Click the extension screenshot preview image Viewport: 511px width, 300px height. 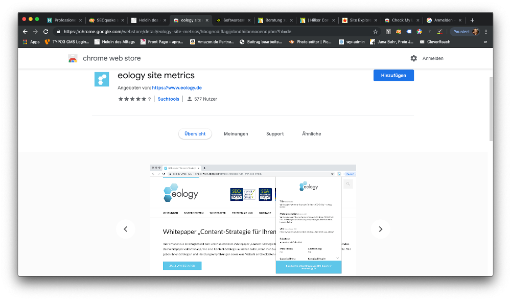point(253,219)
